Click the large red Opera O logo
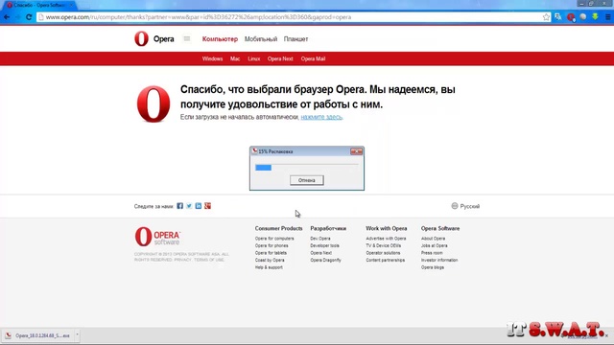614x345 pixels. click(x=153, y=104)
